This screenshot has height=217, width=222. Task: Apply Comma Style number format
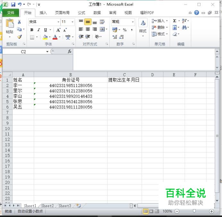tap(132, 30)
